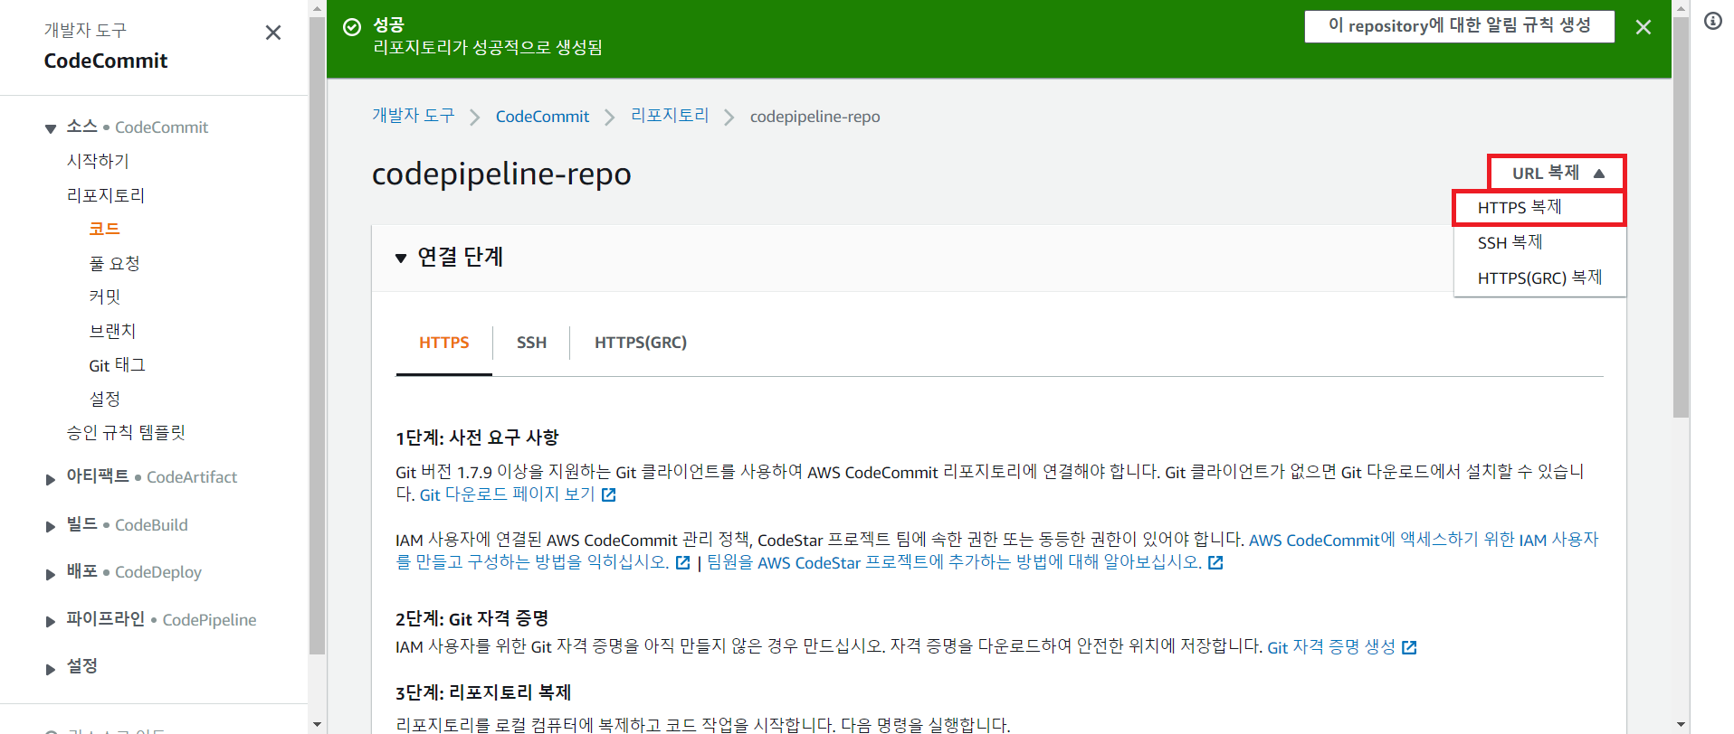Switch to the SSH tab
The image size is (1734, 734).
tap(531, 343)
